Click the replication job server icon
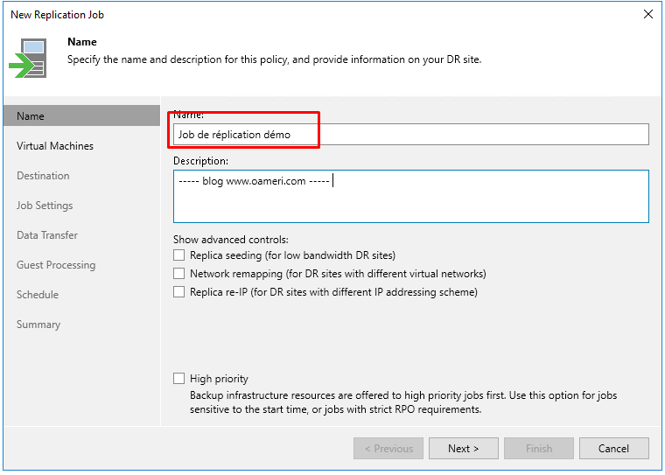The image size is (665, 475). (x=28, y=58)
